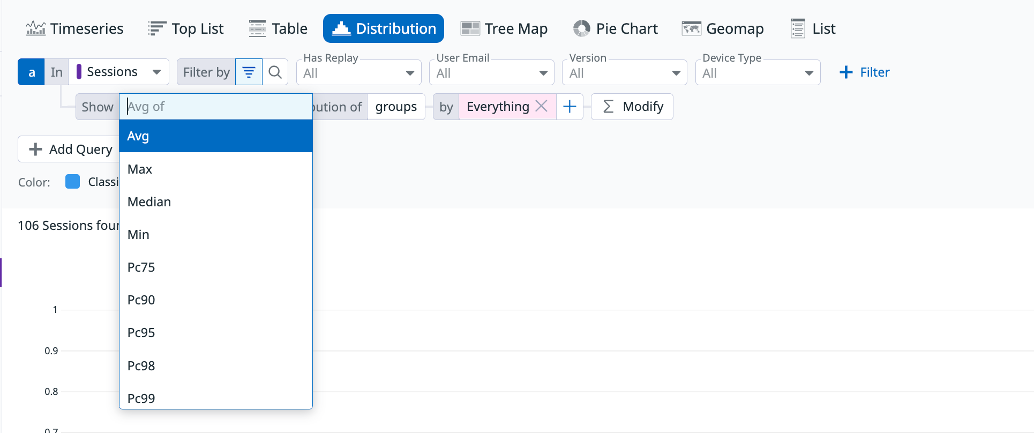Select the Geomap world map icon

pyautogui.click(x=691, y=28)
